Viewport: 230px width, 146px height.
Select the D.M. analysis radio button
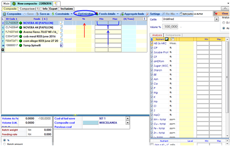coord(224,22)
